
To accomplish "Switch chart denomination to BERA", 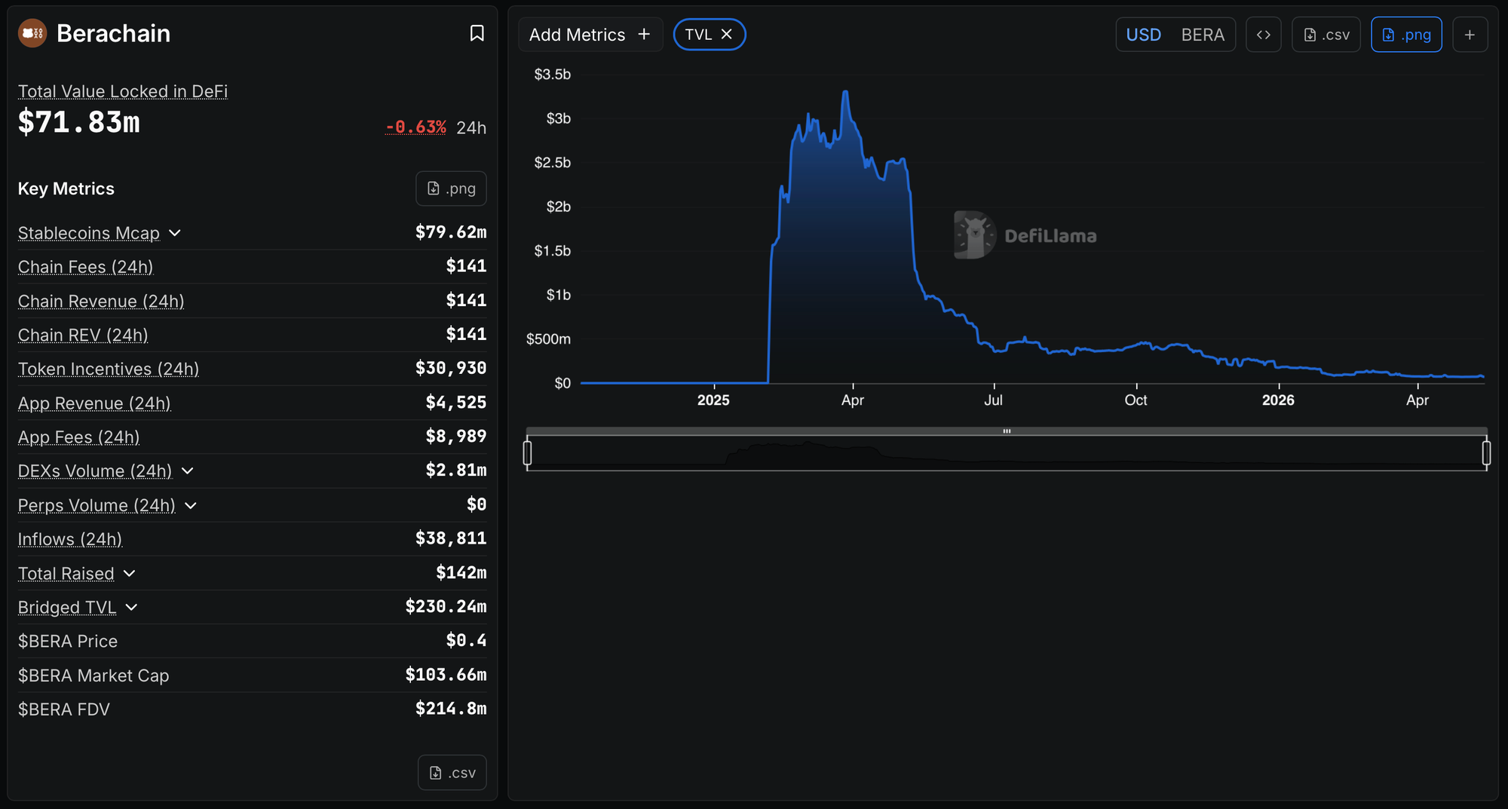I will 1203,35.
